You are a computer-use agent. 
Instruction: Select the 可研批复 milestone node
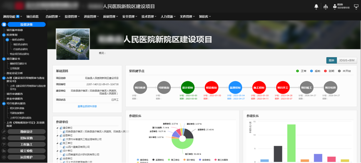pyautogui.click(x=164, y=88)
